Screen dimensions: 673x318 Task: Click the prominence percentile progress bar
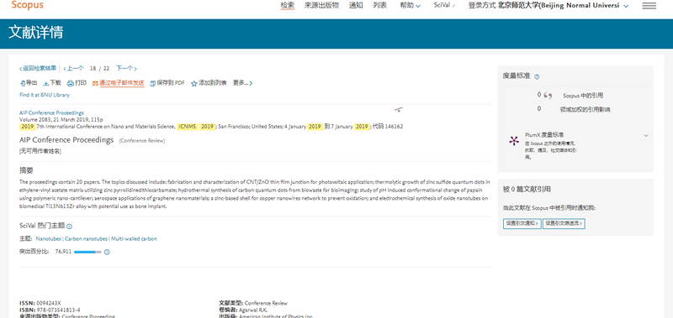point(87,252)
